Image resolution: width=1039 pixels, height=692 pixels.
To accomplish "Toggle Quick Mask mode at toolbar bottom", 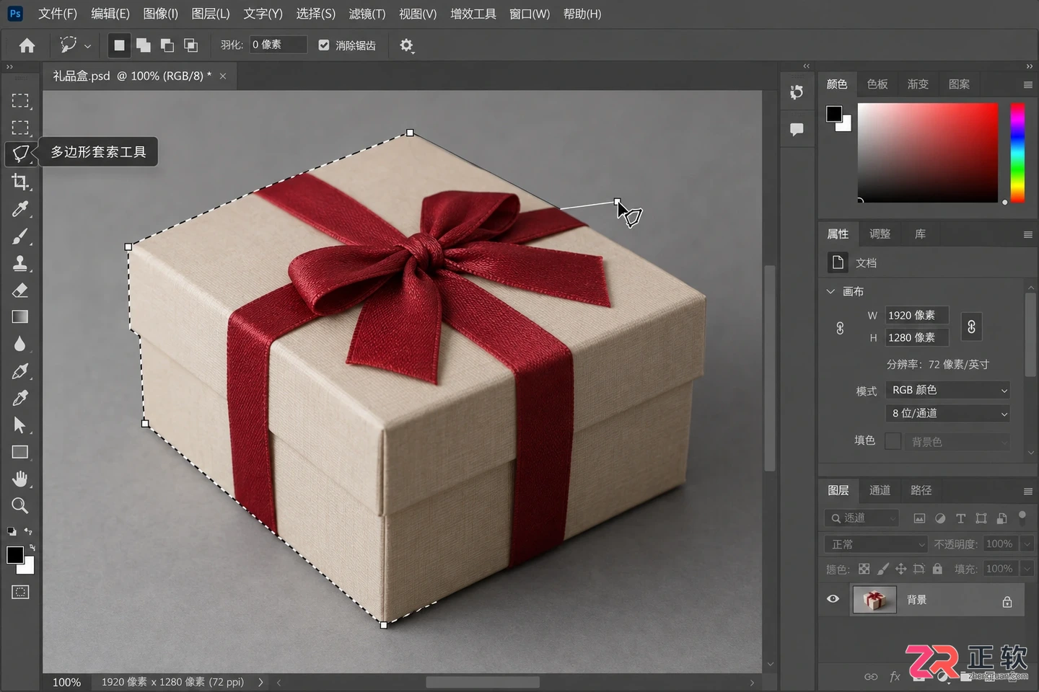I will point(20,593).
